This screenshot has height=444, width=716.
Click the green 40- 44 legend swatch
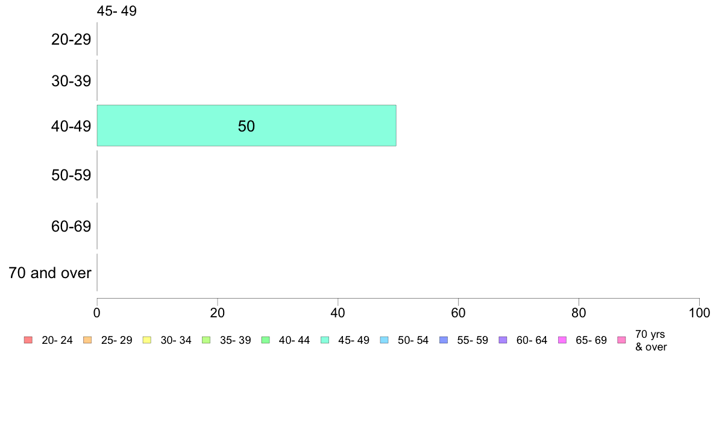click(265, 340)
